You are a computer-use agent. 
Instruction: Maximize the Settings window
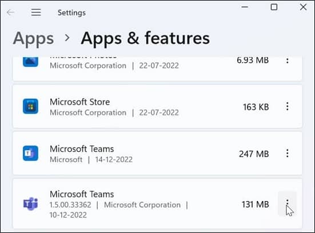tap(274, 7)
